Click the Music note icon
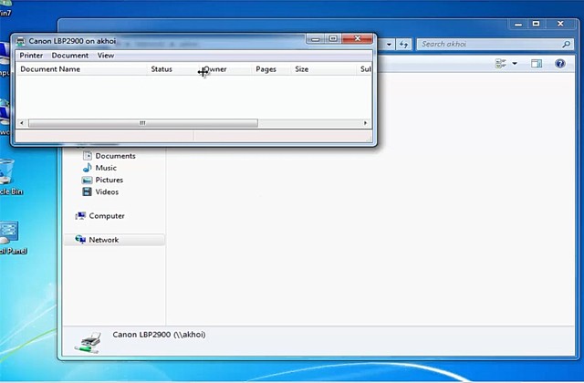 (88, 168)
